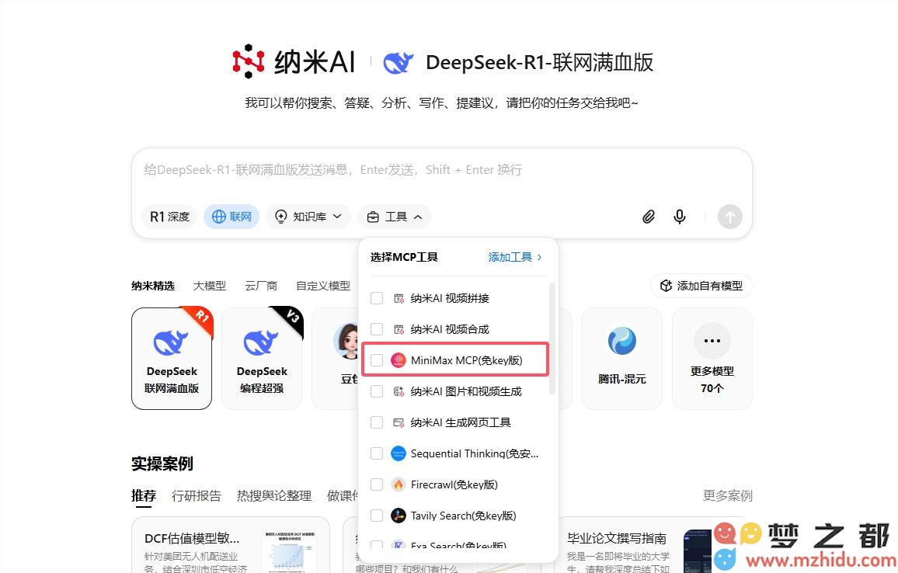Click 添加自有模型 button
The height and width of the screenshot is (573, 898).
click(x=701, y=286)
